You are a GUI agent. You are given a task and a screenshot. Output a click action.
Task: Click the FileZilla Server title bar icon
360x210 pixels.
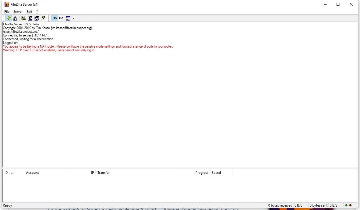pyautogui.click(x=7, y=4)
